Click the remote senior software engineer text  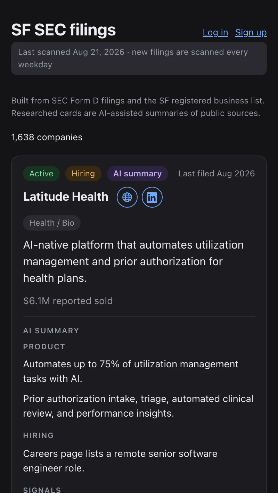[120, 461]
